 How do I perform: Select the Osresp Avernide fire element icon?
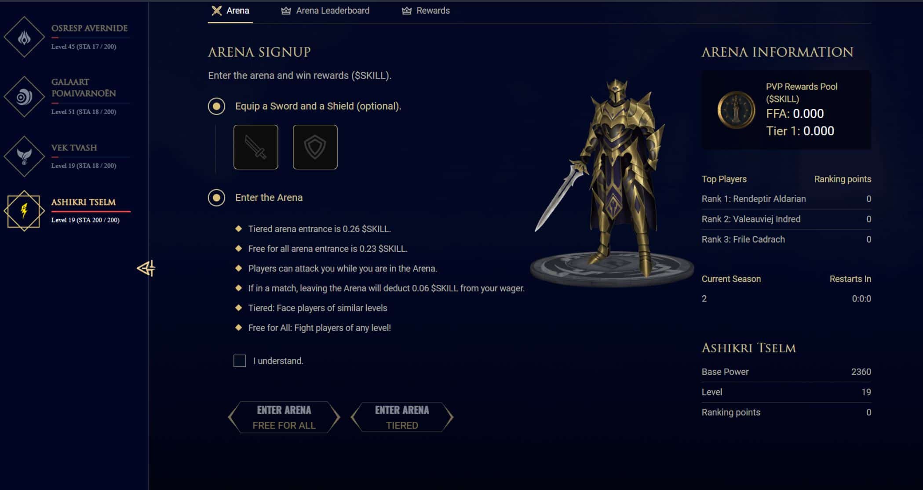[x=24, y=37]
